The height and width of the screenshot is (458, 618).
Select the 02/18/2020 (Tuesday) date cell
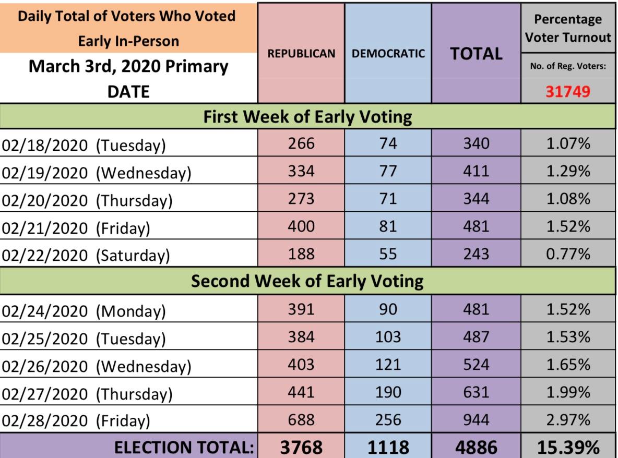[84, 145]
